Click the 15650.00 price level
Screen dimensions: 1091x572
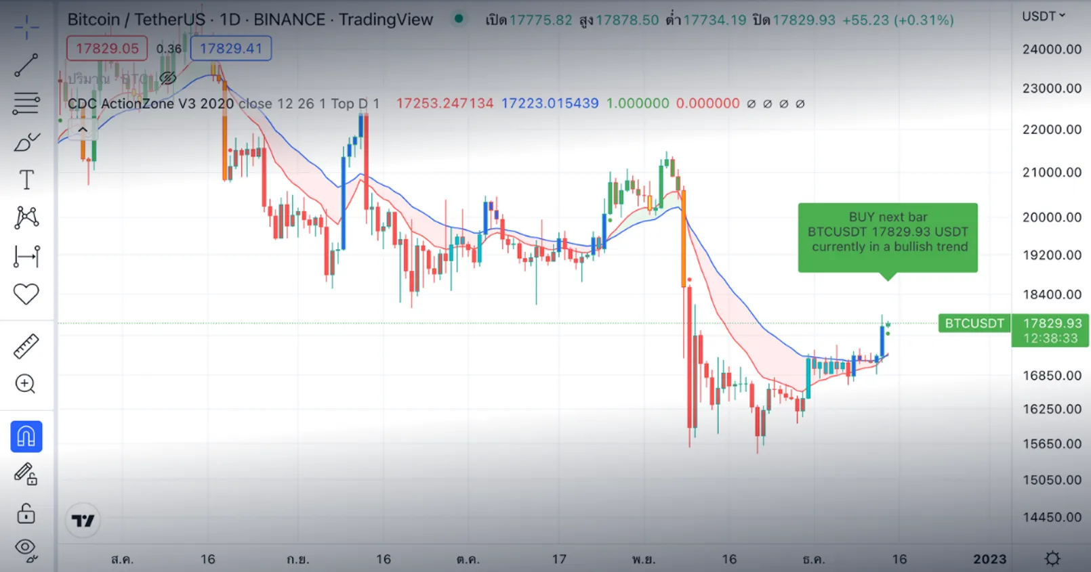pos(1052,444)
